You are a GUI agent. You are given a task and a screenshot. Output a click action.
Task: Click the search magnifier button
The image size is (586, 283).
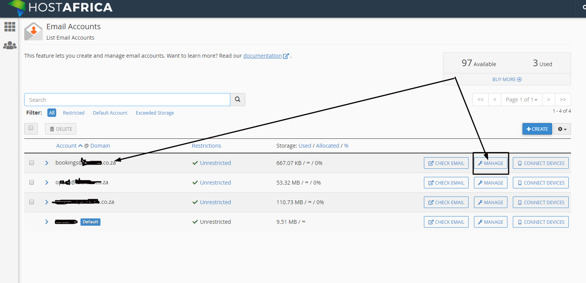point(238,100)
